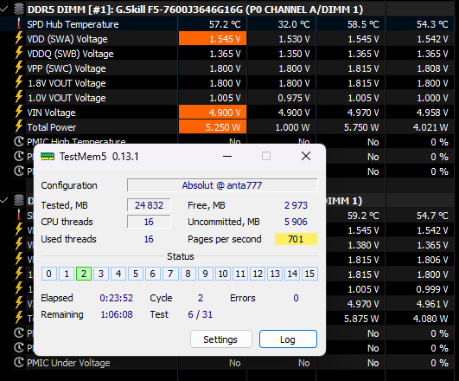Click the lightning icon for 1.8V VOUT Voltage
The height and width of the screenshot is (381, 459).
(x=19, y=82)
